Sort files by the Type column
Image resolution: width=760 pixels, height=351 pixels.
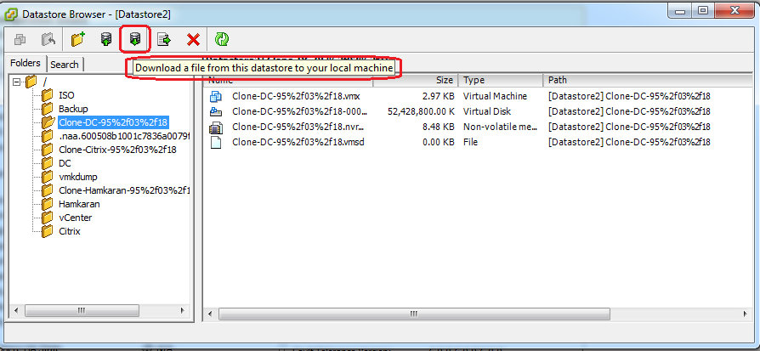pyautogui.click(x=501, y=81)
